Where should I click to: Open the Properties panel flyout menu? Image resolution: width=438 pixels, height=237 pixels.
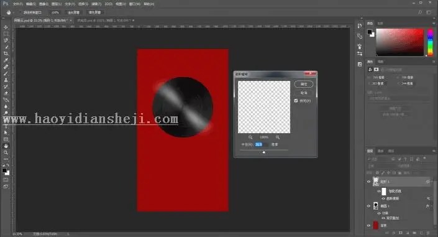tap(434, 62)
